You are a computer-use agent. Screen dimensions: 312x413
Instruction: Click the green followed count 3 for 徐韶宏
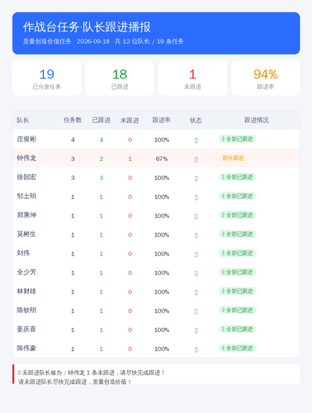click(102, 178)
